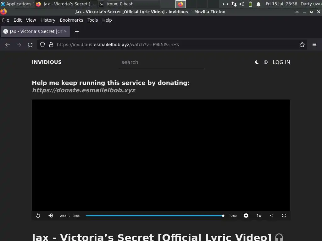322x241 pixels.
Task: Open the Help menu
Action: coord(107,20)
